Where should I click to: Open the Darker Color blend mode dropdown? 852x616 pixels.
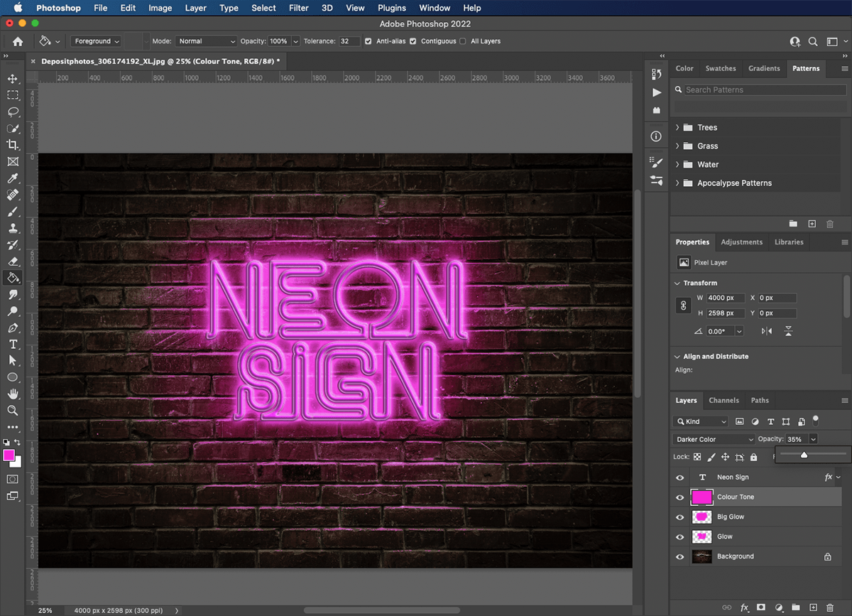click(x=712, y=438)
